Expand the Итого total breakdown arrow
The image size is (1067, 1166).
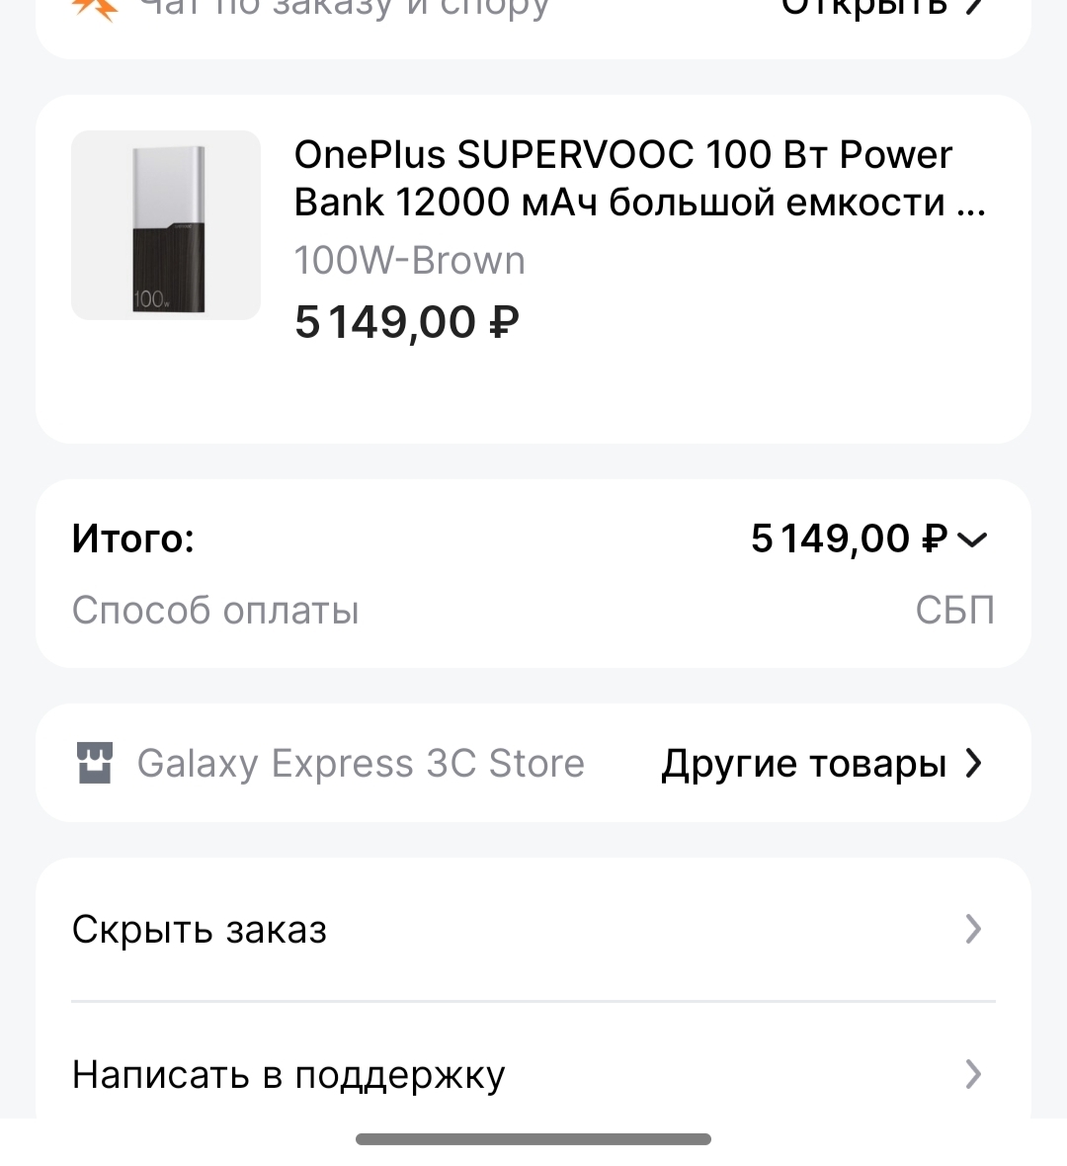(973, 540)
